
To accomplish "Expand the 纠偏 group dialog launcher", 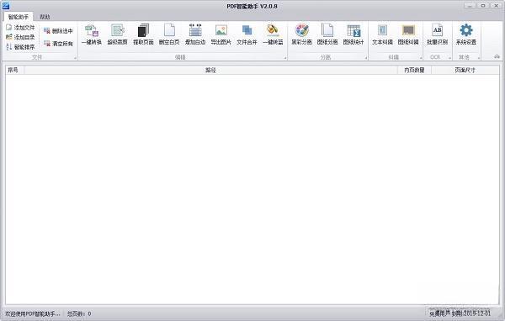I will pyautogui.click(x=421, y=58).
